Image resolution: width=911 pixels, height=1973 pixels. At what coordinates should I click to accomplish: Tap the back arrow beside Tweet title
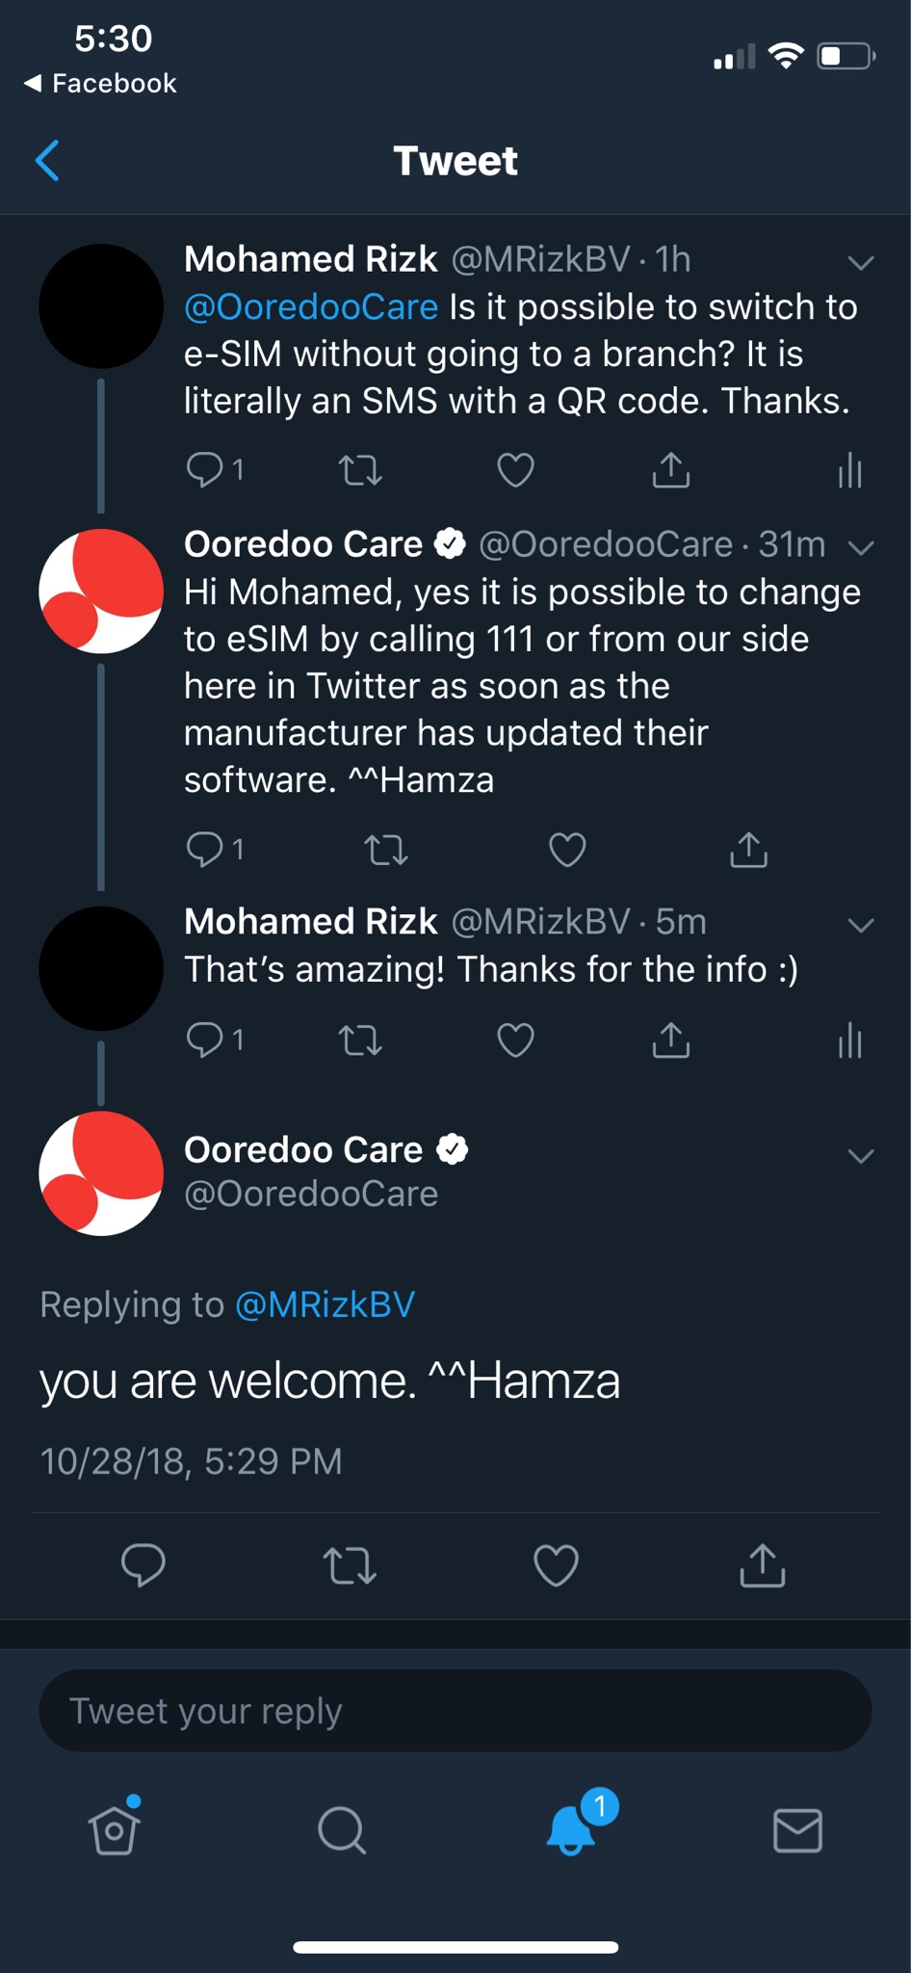click(47, 160)
